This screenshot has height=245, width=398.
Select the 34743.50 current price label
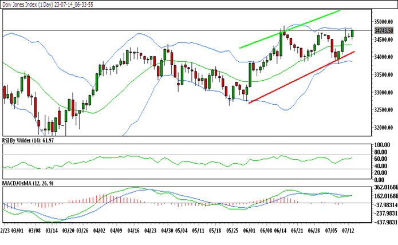[x=384, y=31]
